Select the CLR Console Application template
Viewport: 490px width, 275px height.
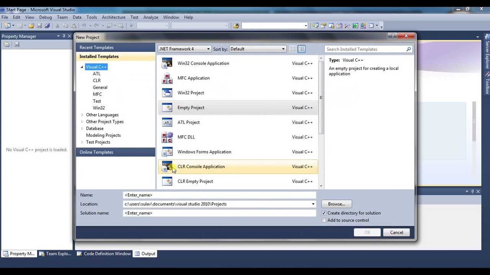pyautogui.click(x=238, y=167)
